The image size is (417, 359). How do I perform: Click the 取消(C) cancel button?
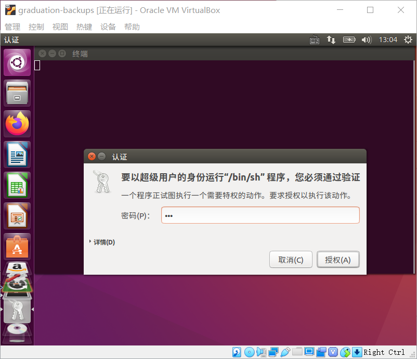click(291, 260)
